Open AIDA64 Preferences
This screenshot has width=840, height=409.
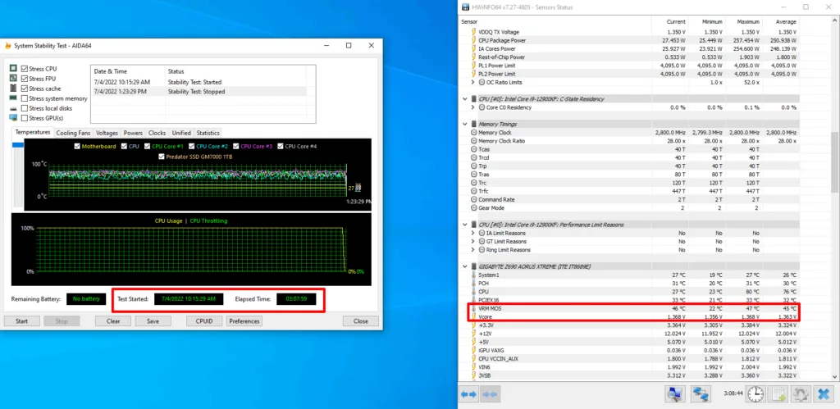coord(244,321)
